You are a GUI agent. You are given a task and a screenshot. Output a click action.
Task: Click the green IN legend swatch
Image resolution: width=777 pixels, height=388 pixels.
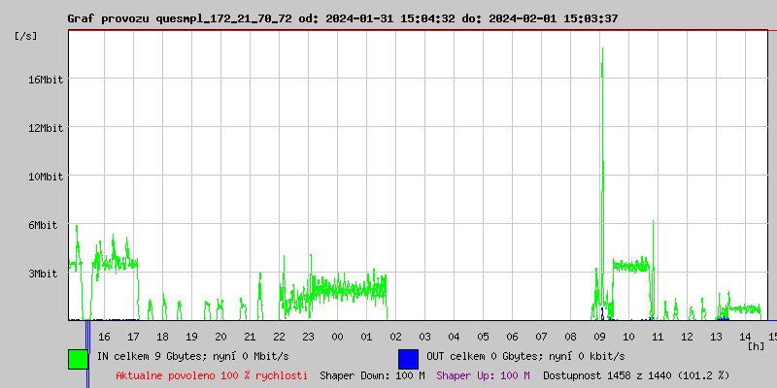78,358
